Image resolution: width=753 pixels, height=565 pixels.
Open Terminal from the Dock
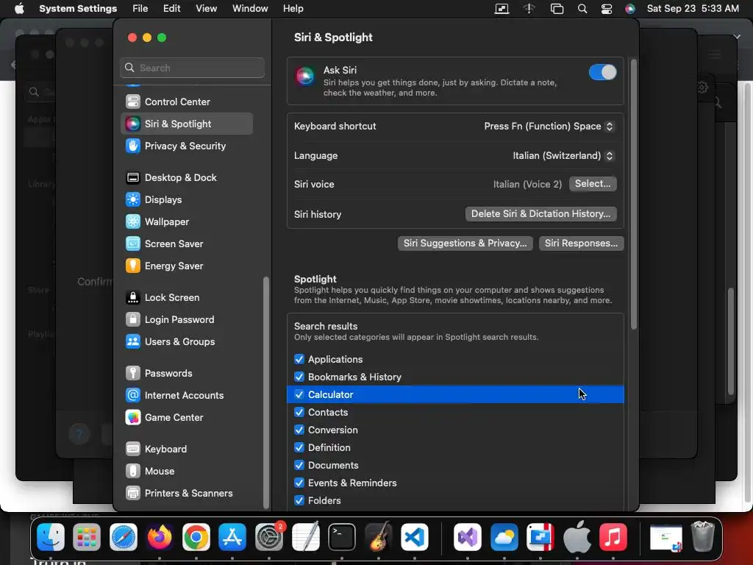tap(341, 536)
